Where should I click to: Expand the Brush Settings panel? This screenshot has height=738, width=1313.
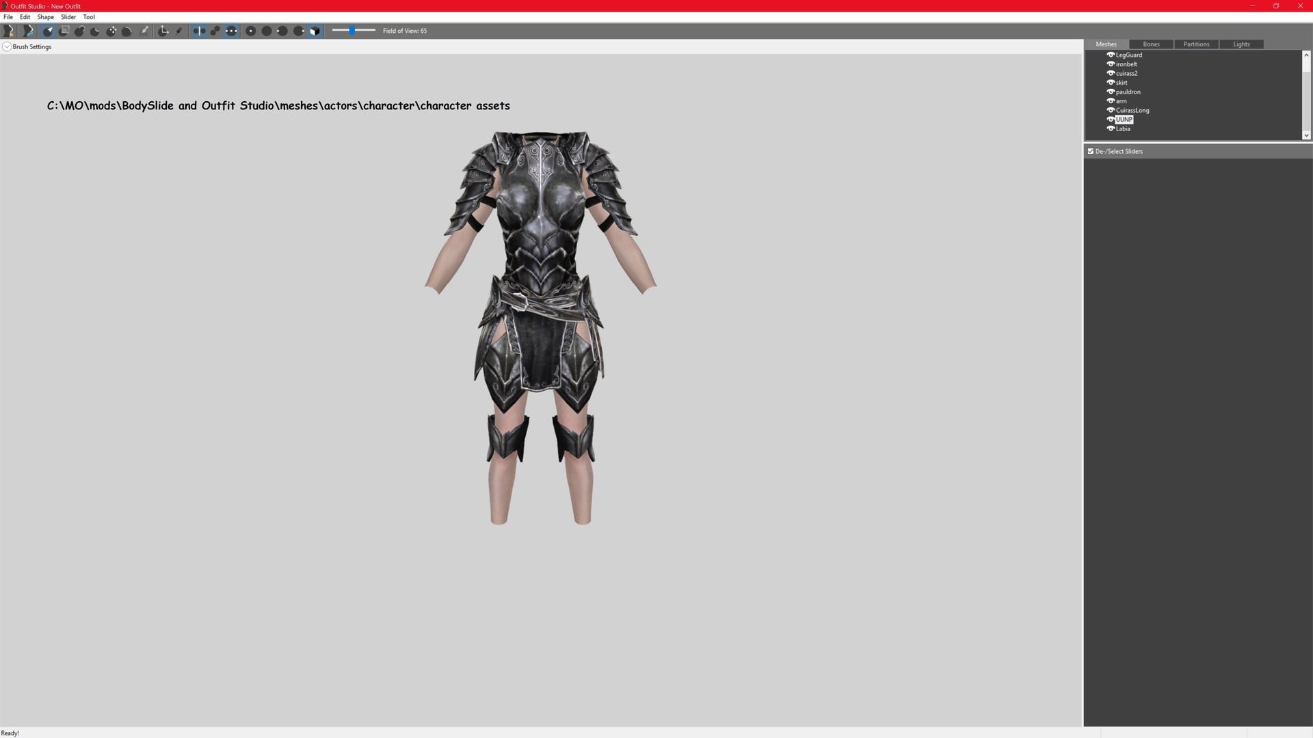click(7, 46)
